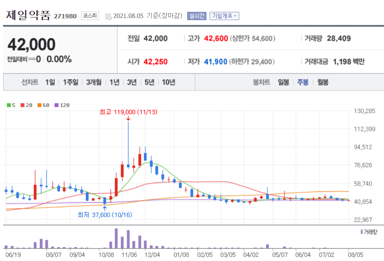Click the 130,285 price axis label

coord(364,111)
